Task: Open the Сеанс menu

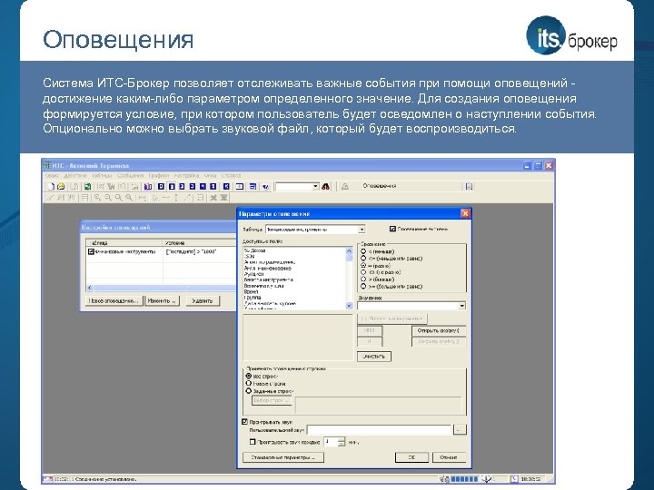Action: click(52, 176)
